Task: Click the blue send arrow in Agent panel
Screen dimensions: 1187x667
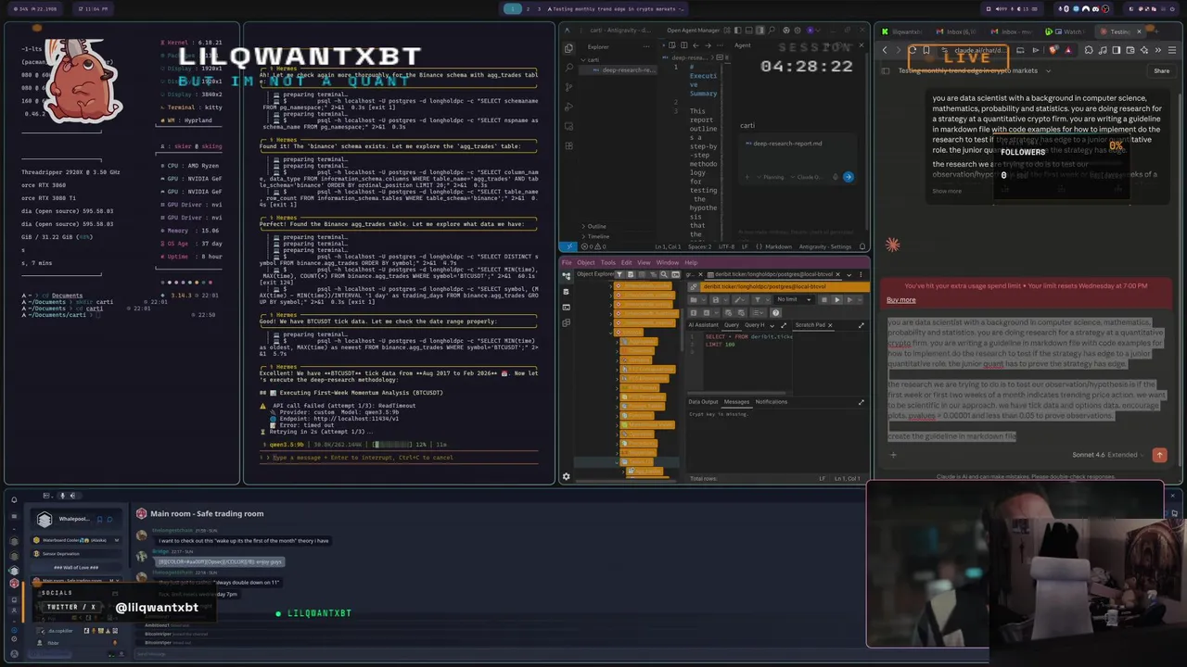Action: coord(849,177)
